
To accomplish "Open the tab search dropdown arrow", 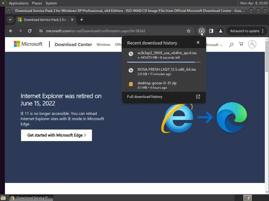I will [x=10, y=20].
